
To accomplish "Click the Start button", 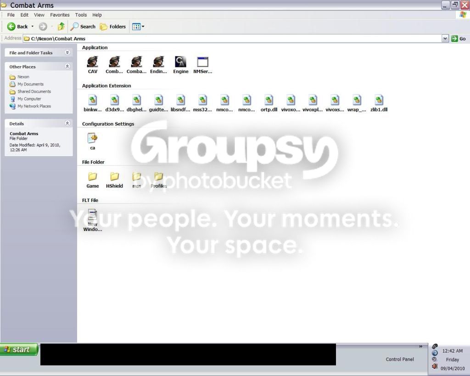I will coord(19,349).
